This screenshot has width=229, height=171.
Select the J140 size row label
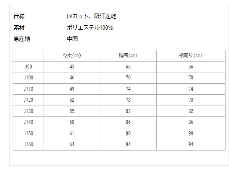[28, 122]
